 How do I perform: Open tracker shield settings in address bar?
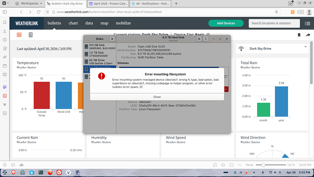[47, 12]
